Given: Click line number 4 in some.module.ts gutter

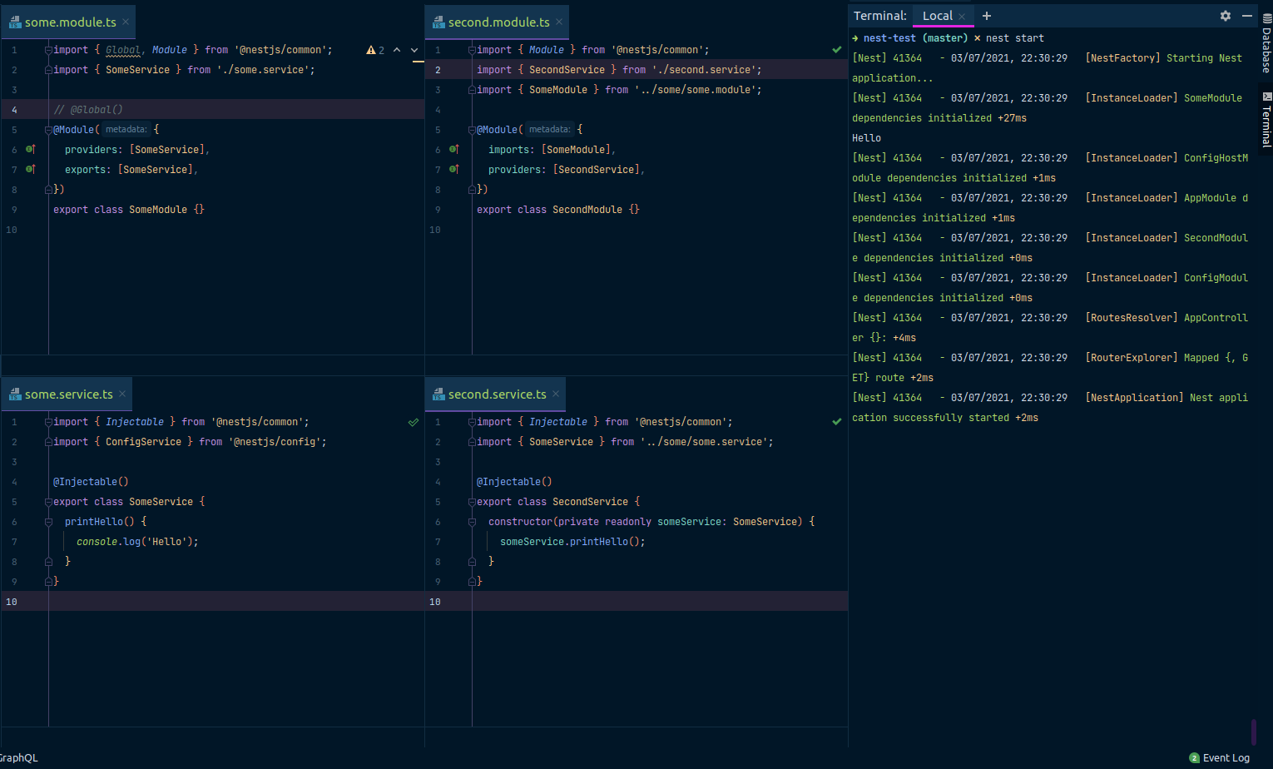Looking at the screenshot, I should tap(14, 110).
